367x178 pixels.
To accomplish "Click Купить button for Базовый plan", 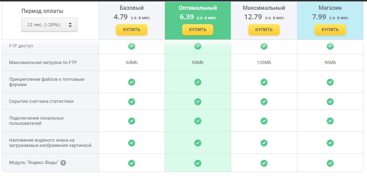I will (x=132, y=30).
